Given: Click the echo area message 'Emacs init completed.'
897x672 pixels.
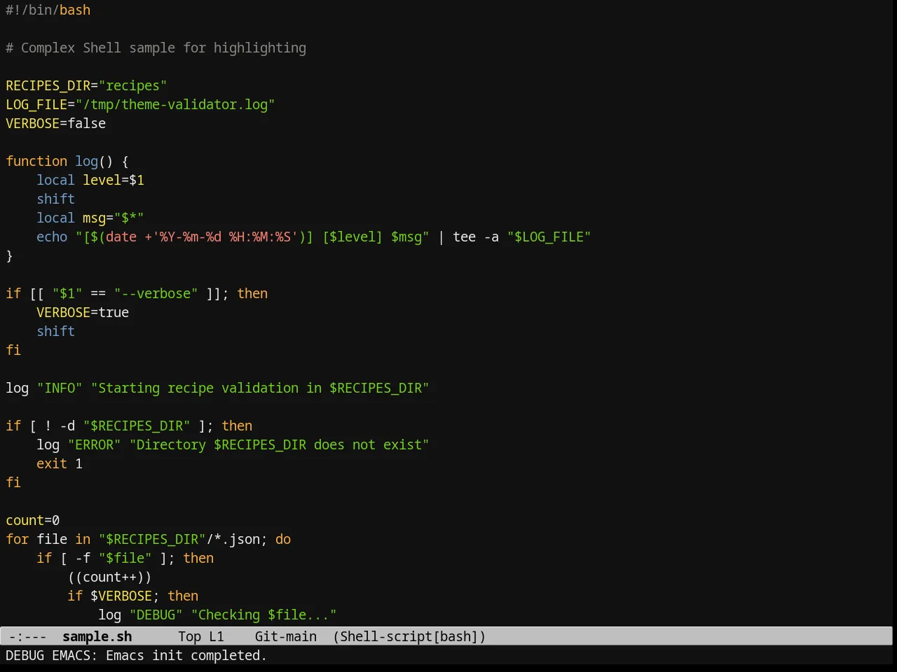Looking at the screenshot, I should coord(186,655).
